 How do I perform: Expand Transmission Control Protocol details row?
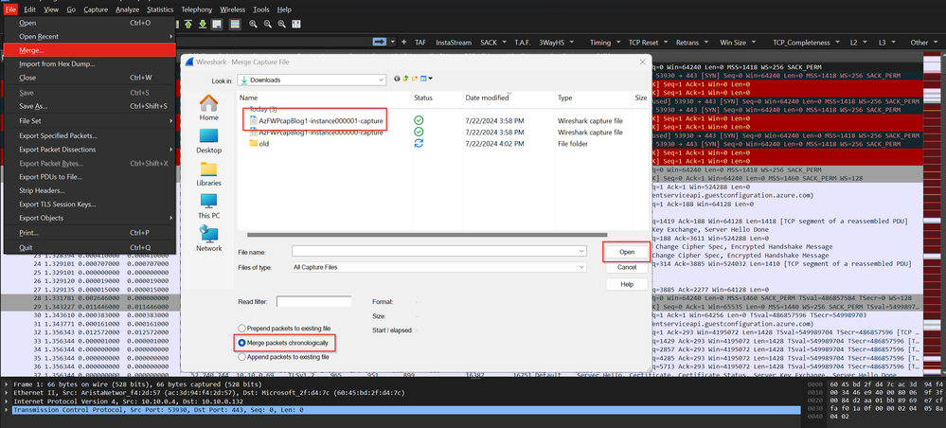(7, 410)
